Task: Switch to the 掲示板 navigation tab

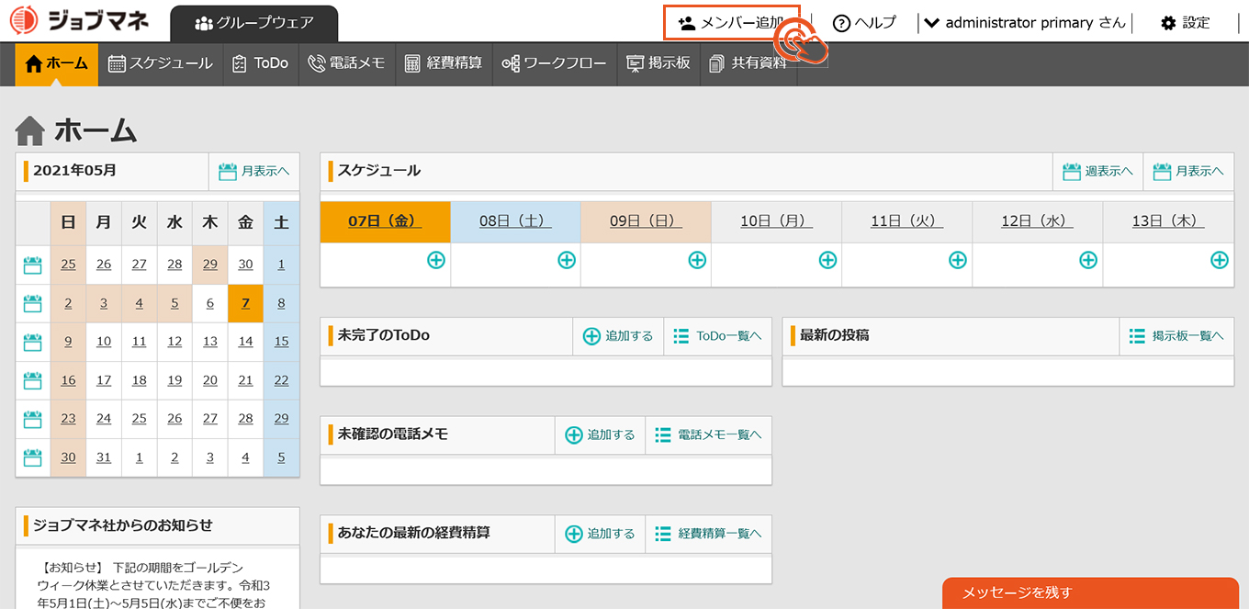Action: (x=658, y=63)
